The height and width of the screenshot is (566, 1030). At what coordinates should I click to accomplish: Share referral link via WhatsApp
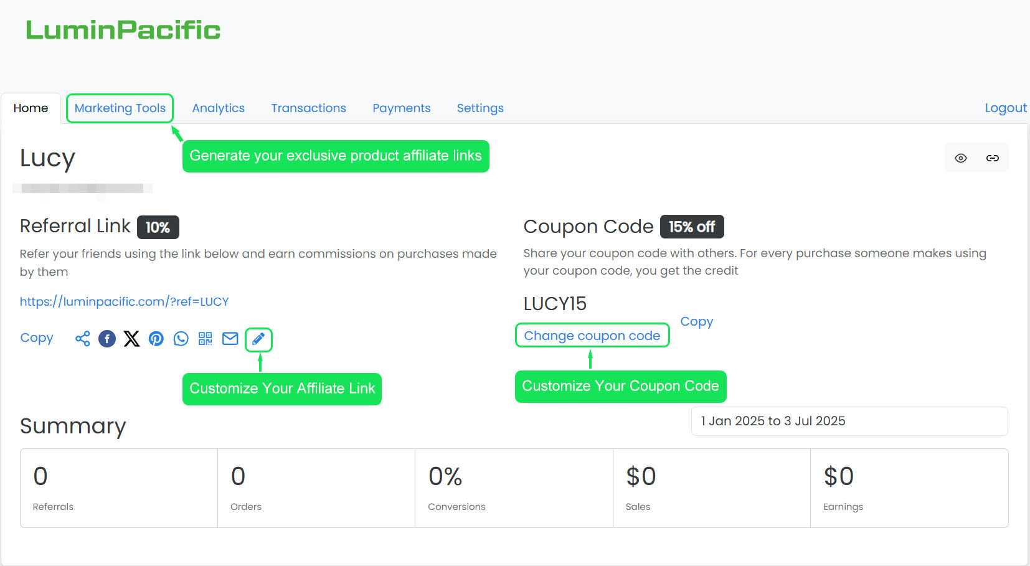point(181,339)
